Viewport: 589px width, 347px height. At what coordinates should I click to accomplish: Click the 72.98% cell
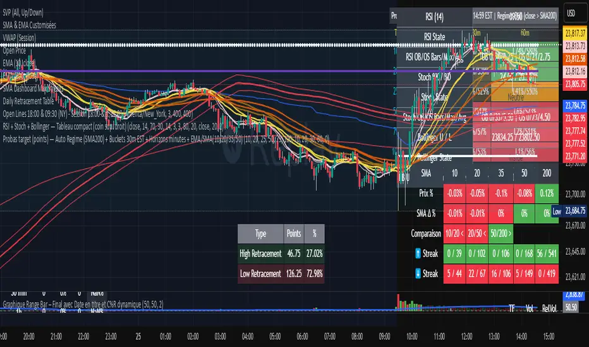315,273
